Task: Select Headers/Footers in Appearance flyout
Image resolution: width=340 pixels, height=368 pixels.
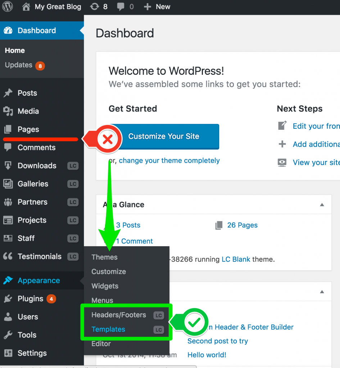Action: coord(119,315)
